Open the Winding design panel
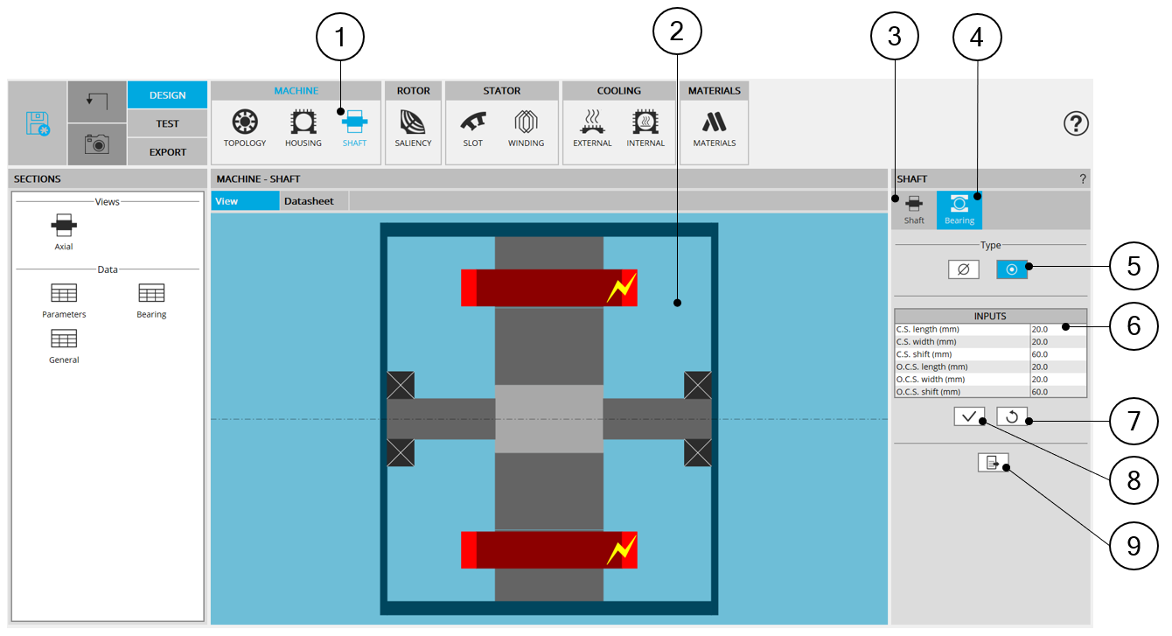Viewport: 1172px width, 636px height. click(x=526, y=127)
